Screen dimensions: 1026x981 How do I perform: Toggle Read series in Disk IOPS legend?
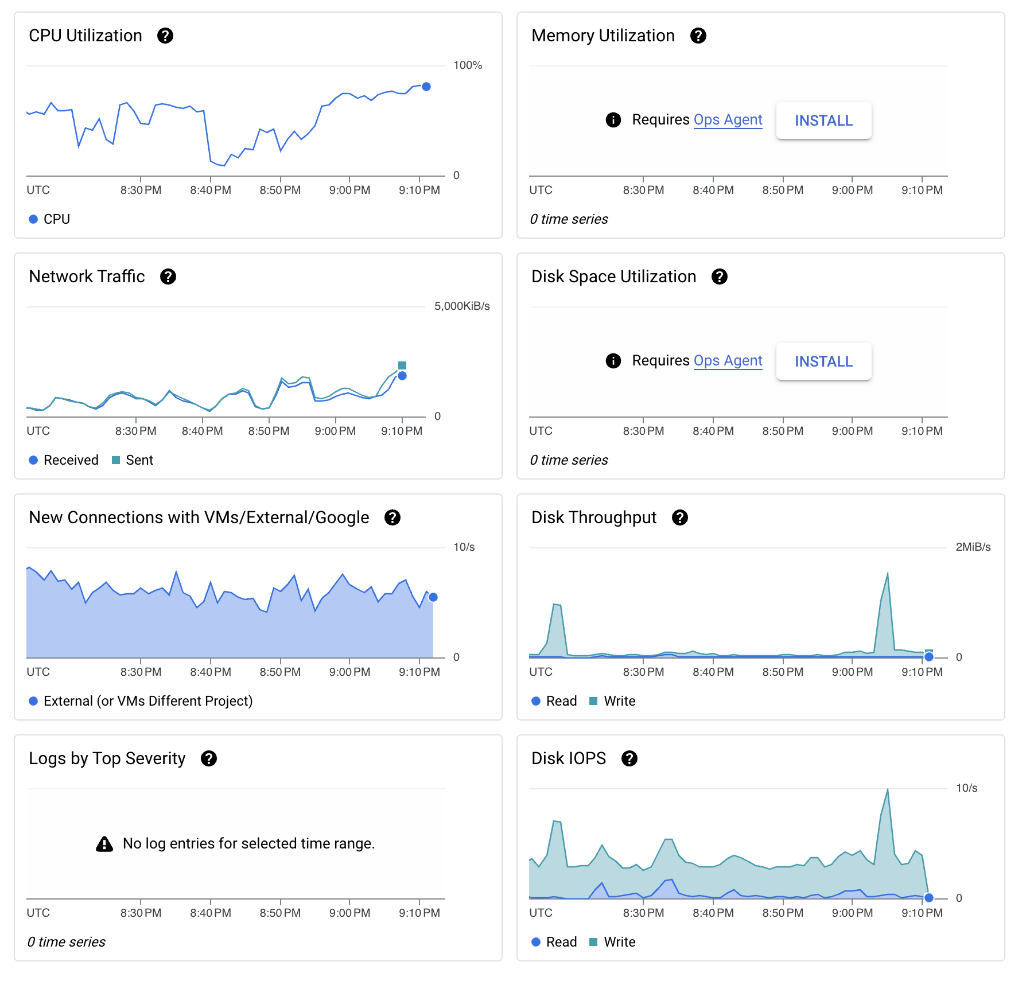point(554,942)
